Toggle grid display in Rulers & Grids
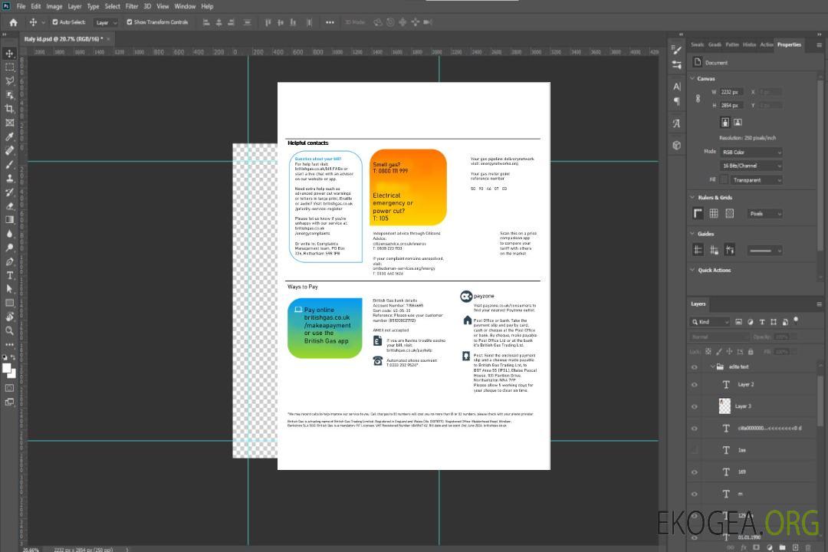This screenshot has height=552, width=828. point(714,213)
